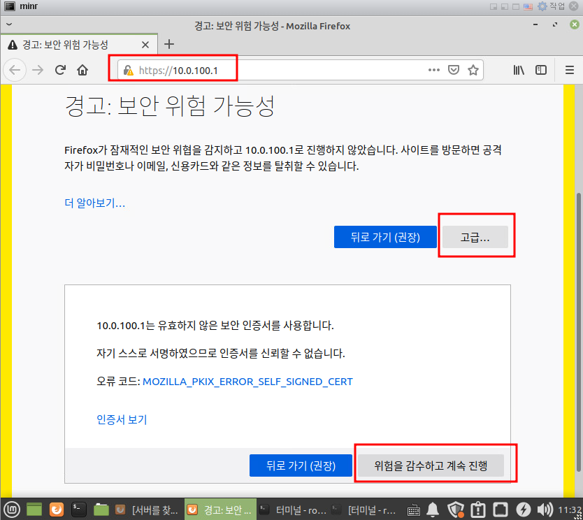This screenshot has height=520, width=583.
Task: Close the 경고: 보안 위험 가능성 tab
Action: click(x=145, y=45)
